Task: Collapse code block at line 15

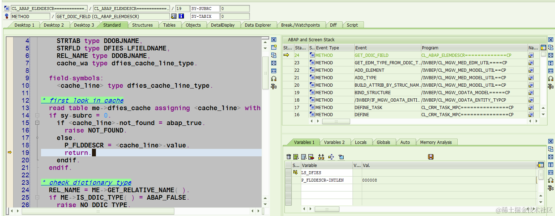Action: [x=37, y=123]
